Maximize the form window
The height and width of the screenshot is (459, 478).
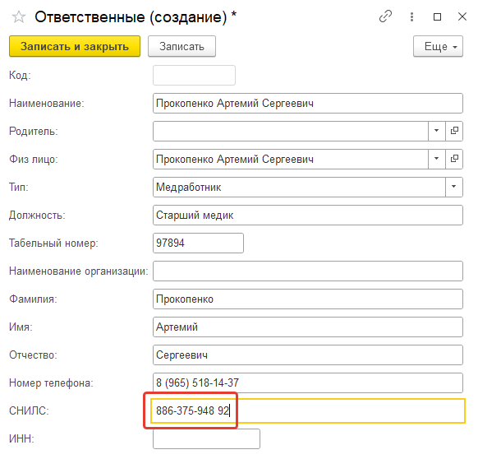pyautogui.click(x=437, y=16)
